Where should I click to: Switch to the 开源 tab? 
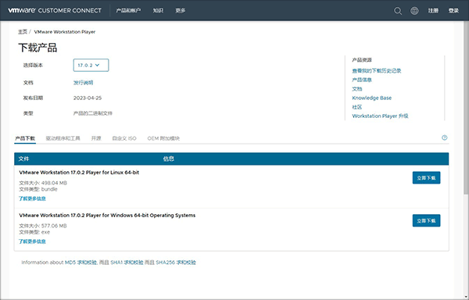(96, 138)
